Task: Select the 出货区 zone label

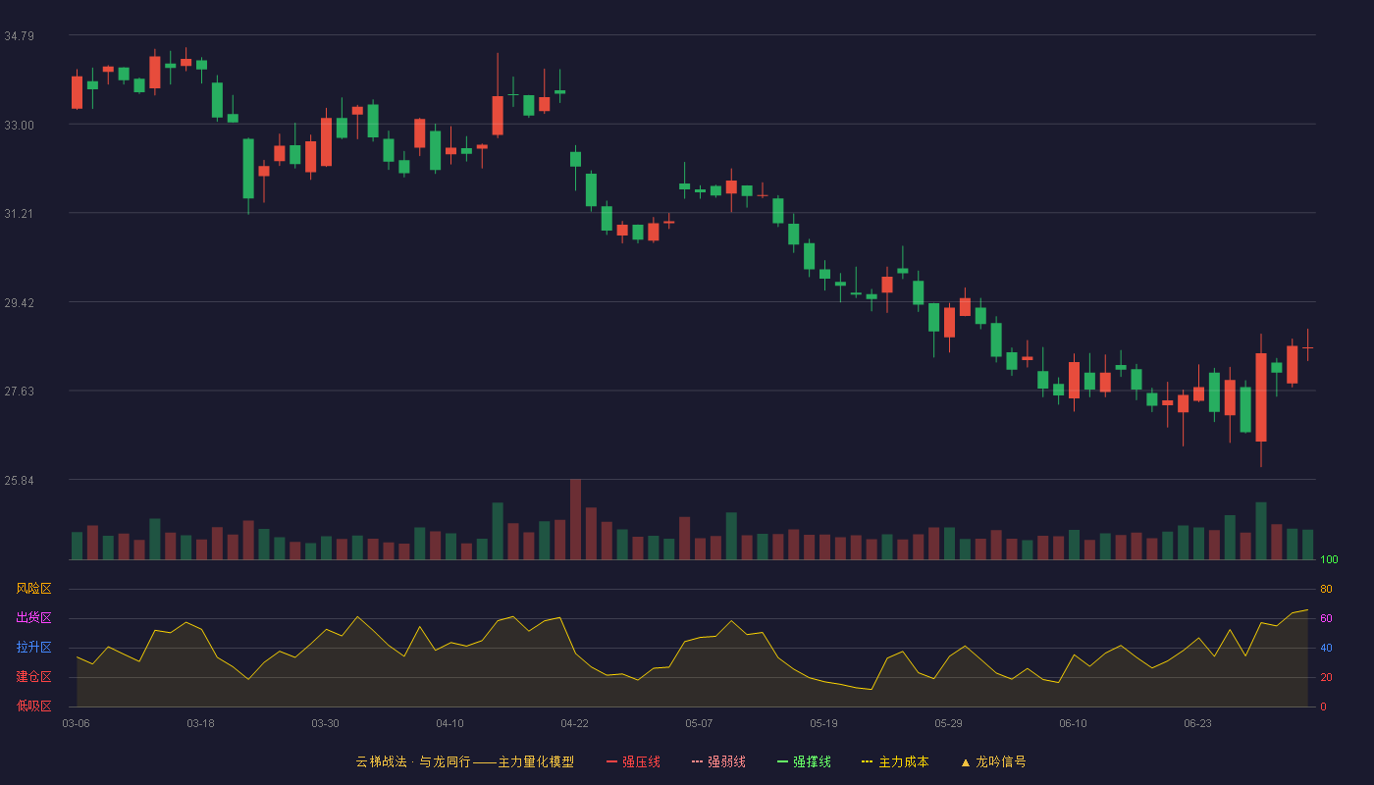Action: [x=33, y=618]
